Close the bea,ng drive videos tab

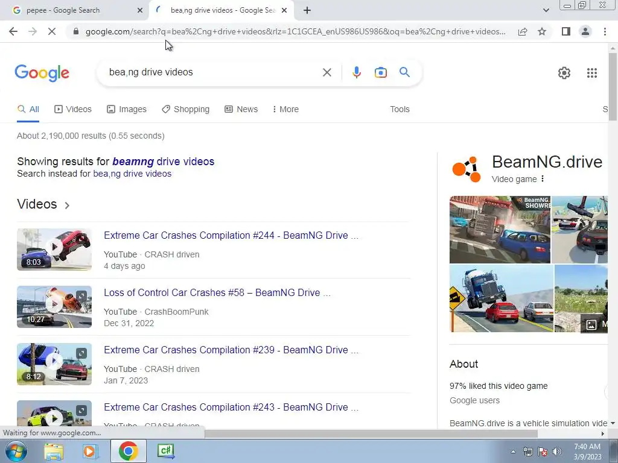pos(284,11)
